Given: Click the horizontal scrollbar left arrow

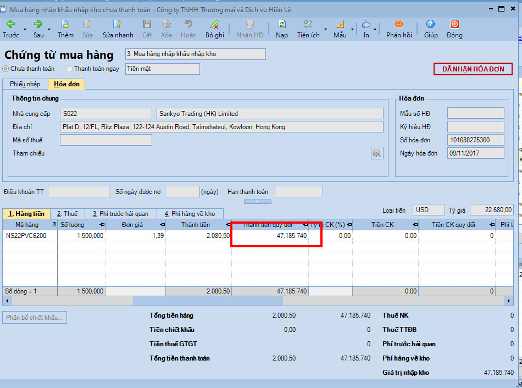Looking at the screenshot, I should point(7,301).
